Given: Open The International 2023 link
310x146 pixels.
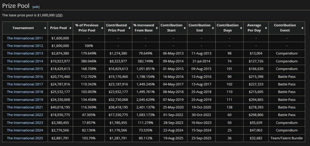Looking at the screenshot, I should tap(25, 123).
